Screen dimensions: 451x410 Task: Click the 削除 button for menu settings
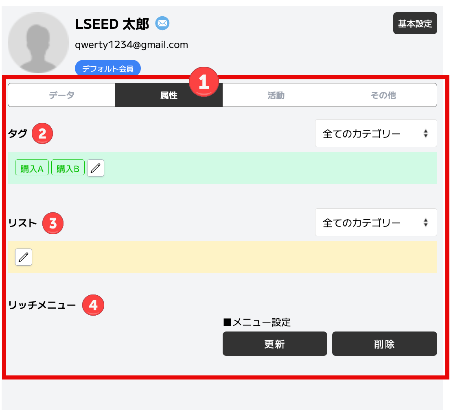(x=385, y=344)
